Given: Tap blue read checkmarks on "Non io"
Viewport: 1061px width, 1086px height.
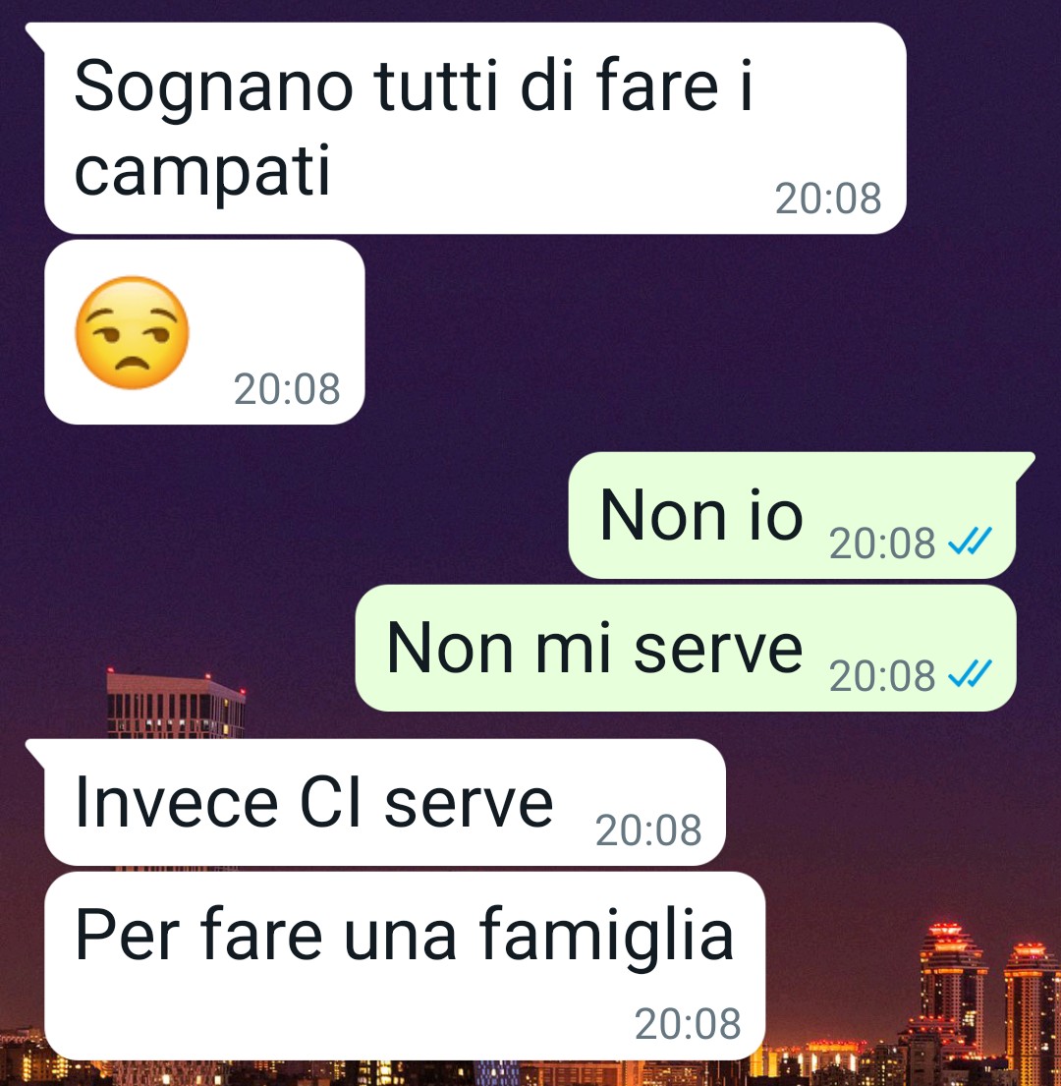Looking at the screenshot, I should 971,541.
